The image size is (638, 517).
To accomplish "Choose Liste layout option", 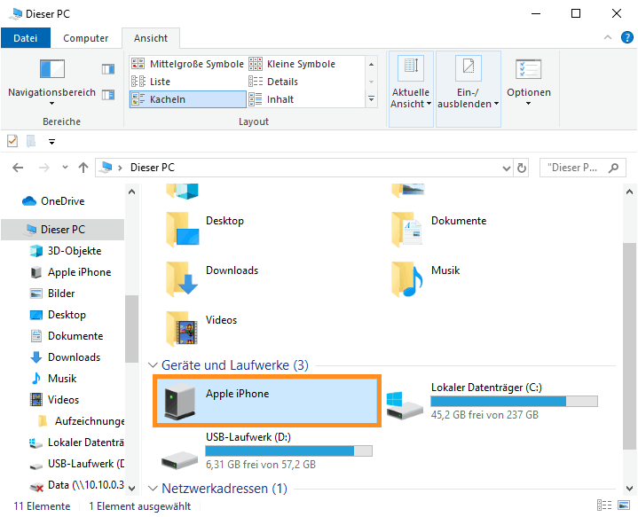I will point(187,82).
